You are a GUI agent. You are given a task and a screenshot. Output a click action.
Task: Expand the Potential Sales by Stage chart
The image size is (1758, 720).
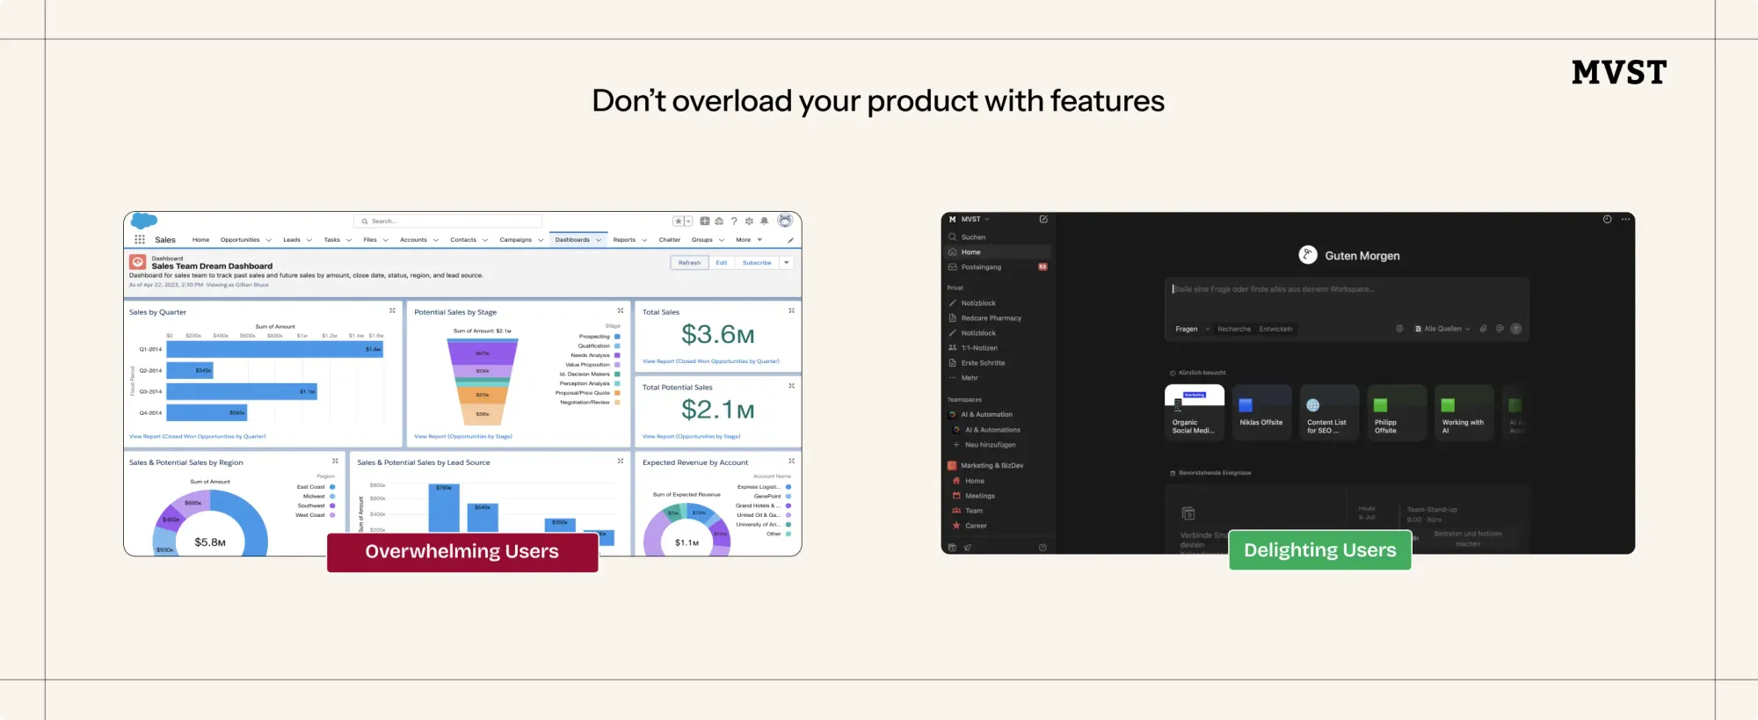pyautogui.click(x=621, y=310)
